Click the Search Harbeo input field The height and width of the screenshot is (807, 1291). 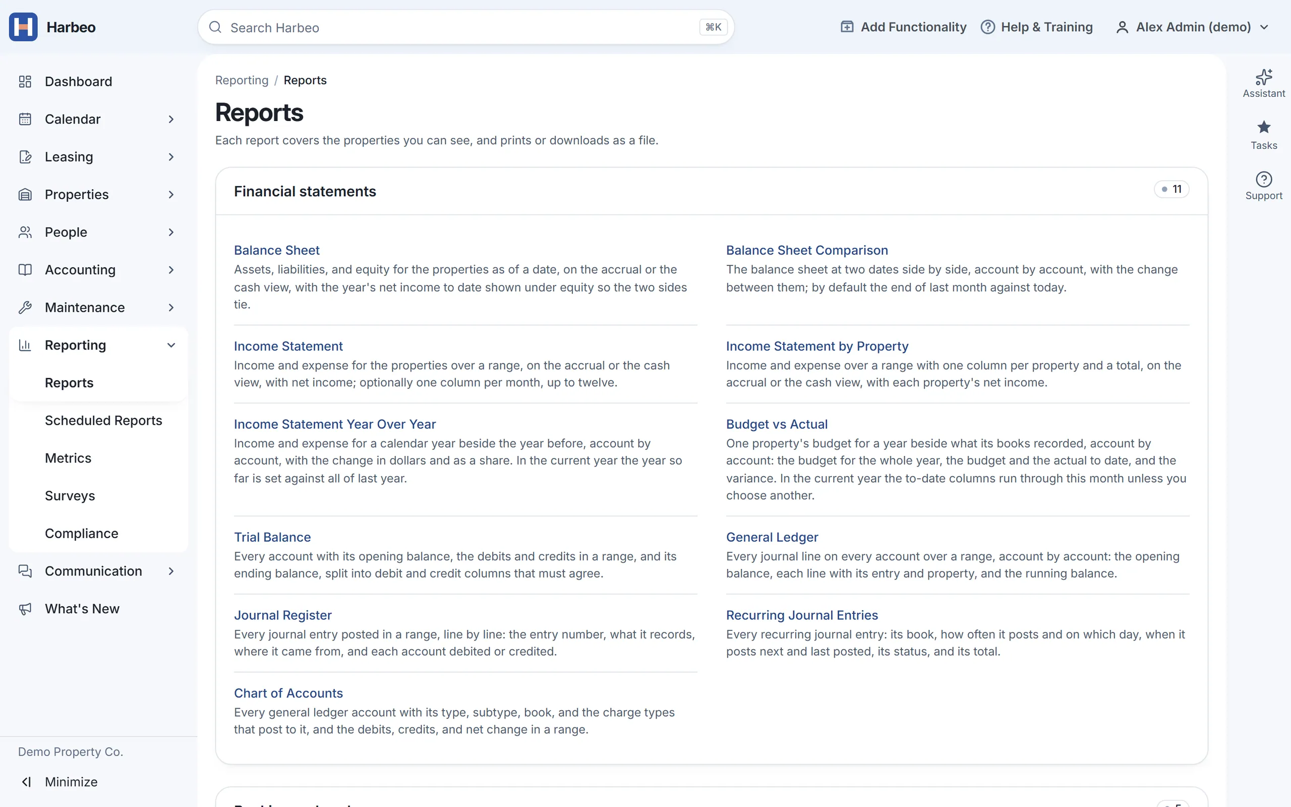466,27
